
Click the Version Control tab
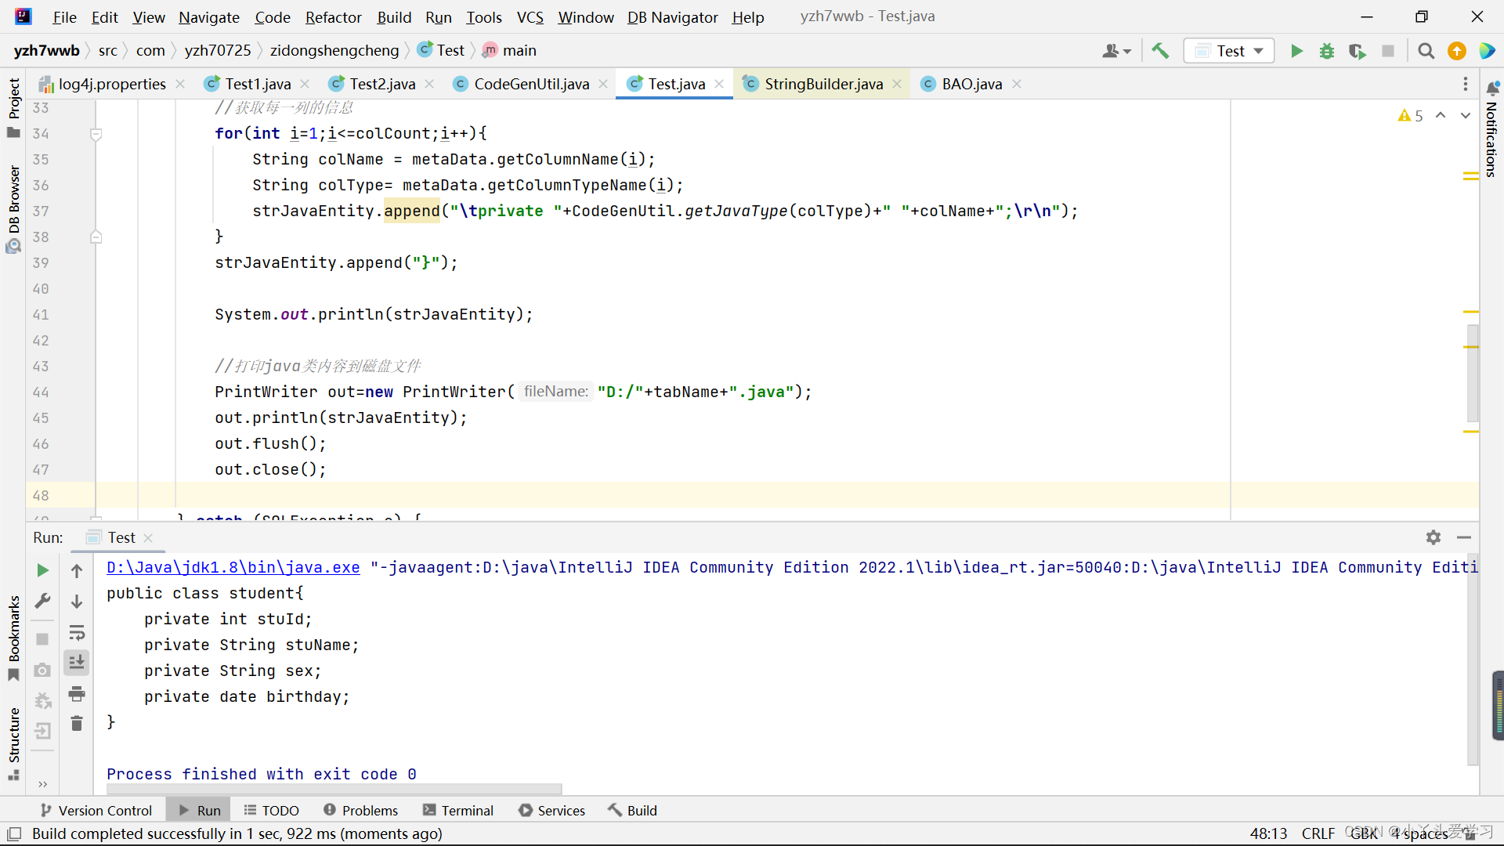106,810
